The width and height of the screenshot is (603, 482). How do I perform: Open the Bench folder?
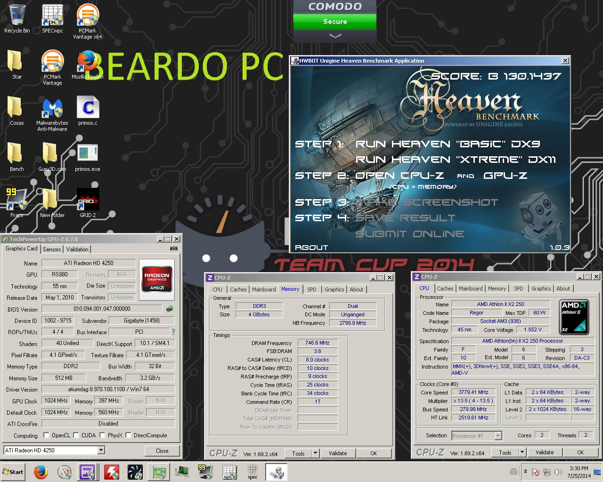point(16,157)
